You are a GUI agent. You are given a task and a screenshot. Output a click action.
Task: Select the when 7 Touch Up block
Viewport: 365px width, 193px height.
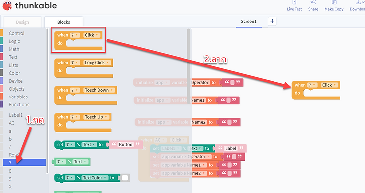pyautogui.click(x=83, y=122)
